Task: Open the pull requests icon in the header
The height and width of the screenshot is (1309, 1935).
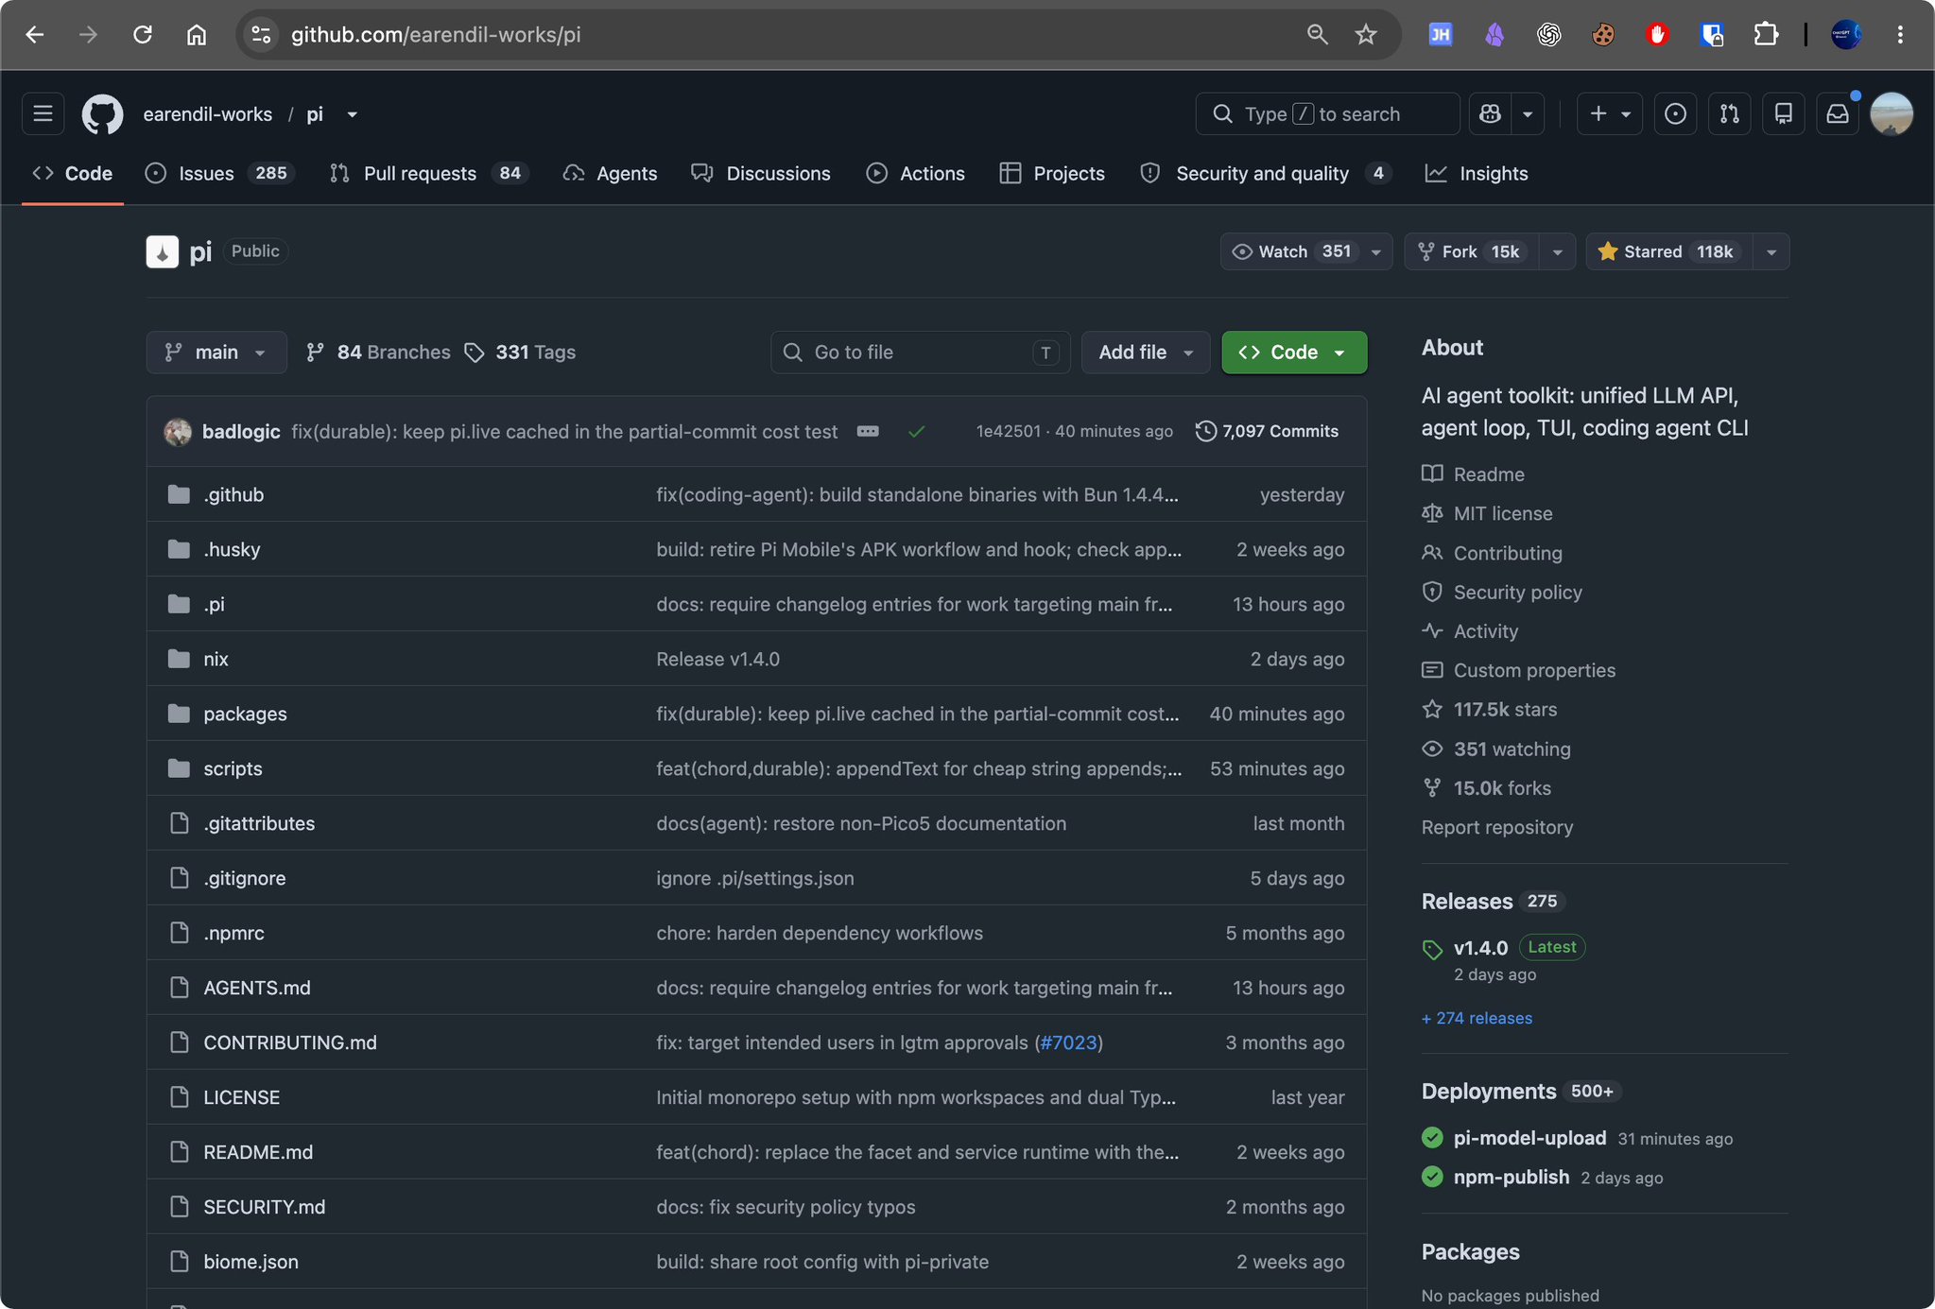Action: pos(1729,114)
